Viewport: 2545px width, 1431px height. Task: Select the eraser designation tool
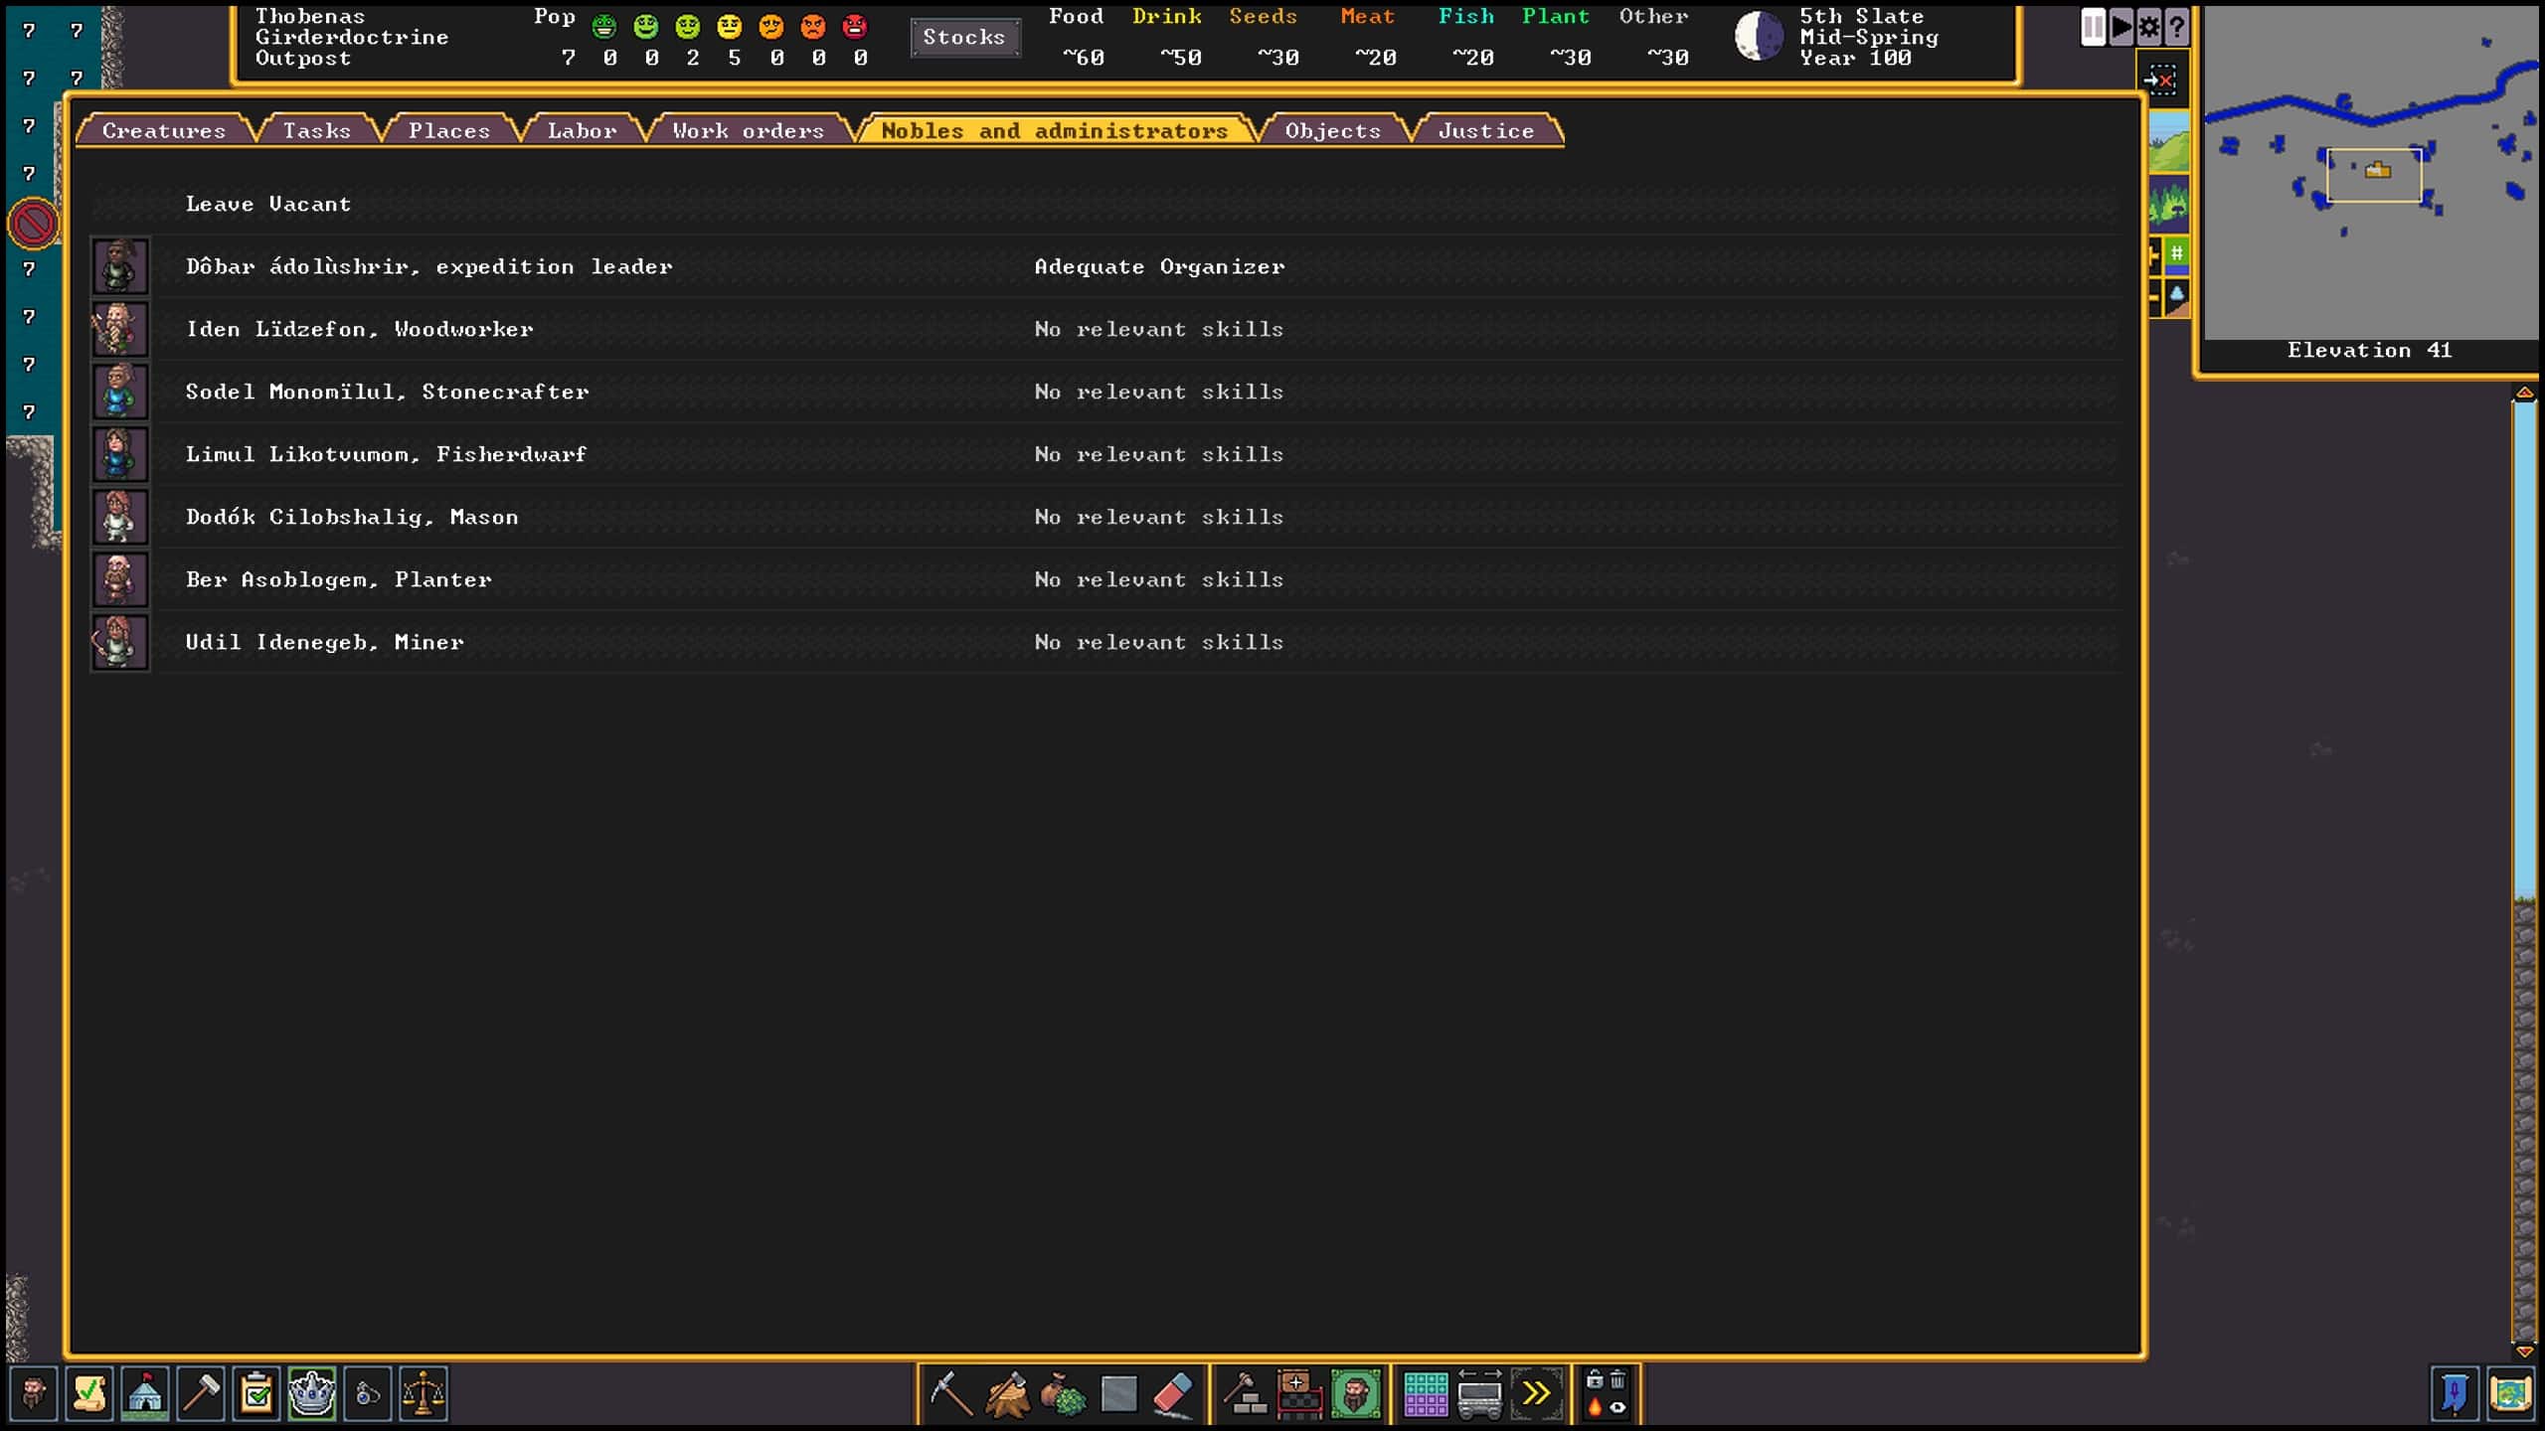[1174, 1393]
